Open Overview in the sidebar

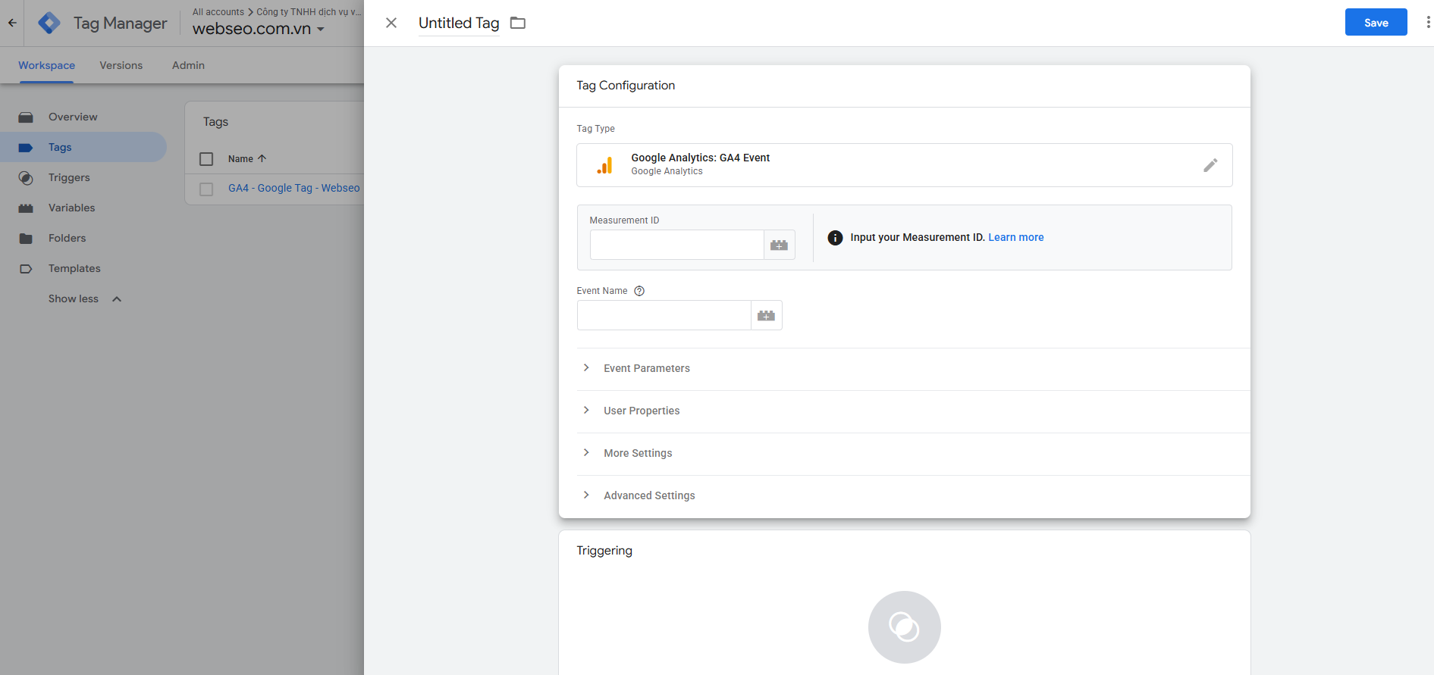pos(73,117)
